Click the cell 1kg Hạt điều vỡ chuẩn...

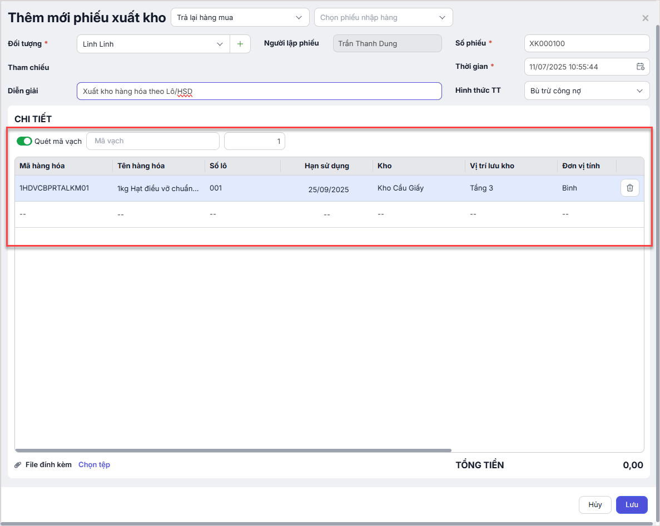pos(158,188)
